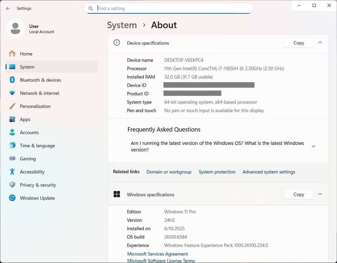The width and height of the screenshot is (337, 263).
Task: Click the Bluetooth icon in sidebar
Action: point(12,80)
